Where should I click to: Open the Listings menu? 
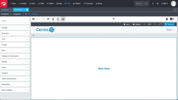coord(22,4)
